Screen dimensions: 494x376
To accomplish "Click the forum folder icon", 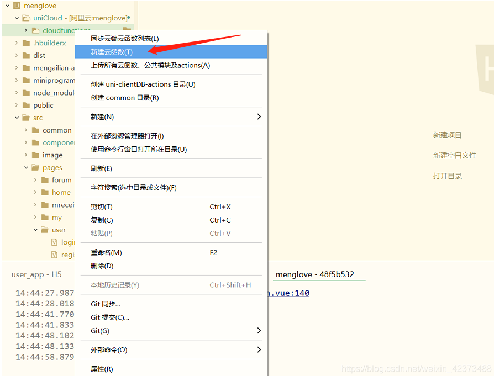I will tap(45, 180).
